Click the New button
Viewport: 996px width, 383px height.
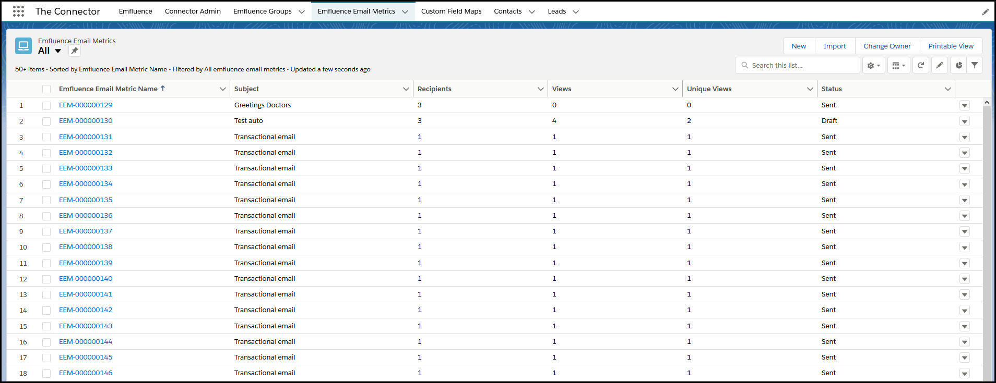tap(799, 46)
